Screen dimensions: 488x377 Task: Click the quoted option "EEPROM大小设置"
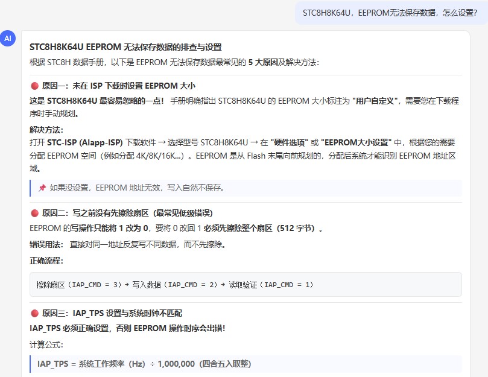356,142
